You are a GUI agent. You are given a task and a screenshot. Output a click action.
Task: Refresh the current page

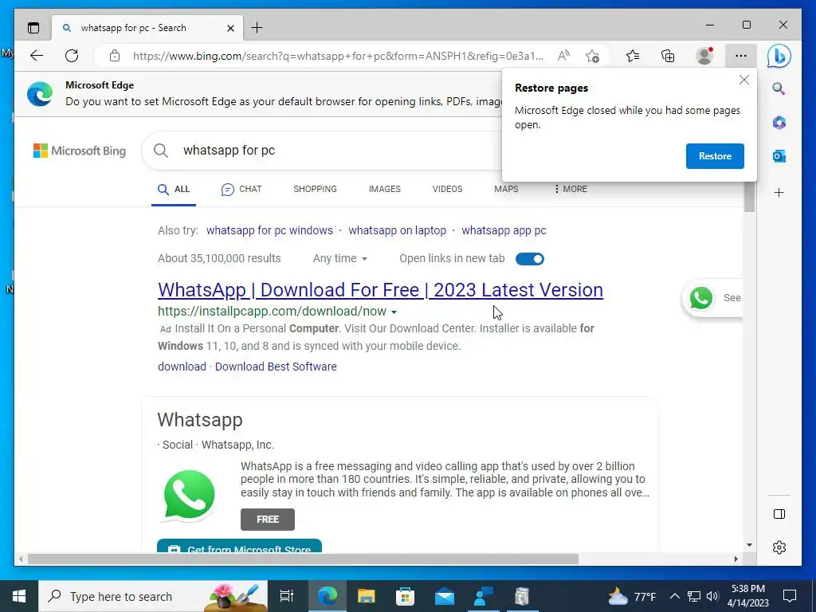pos(72,56)
